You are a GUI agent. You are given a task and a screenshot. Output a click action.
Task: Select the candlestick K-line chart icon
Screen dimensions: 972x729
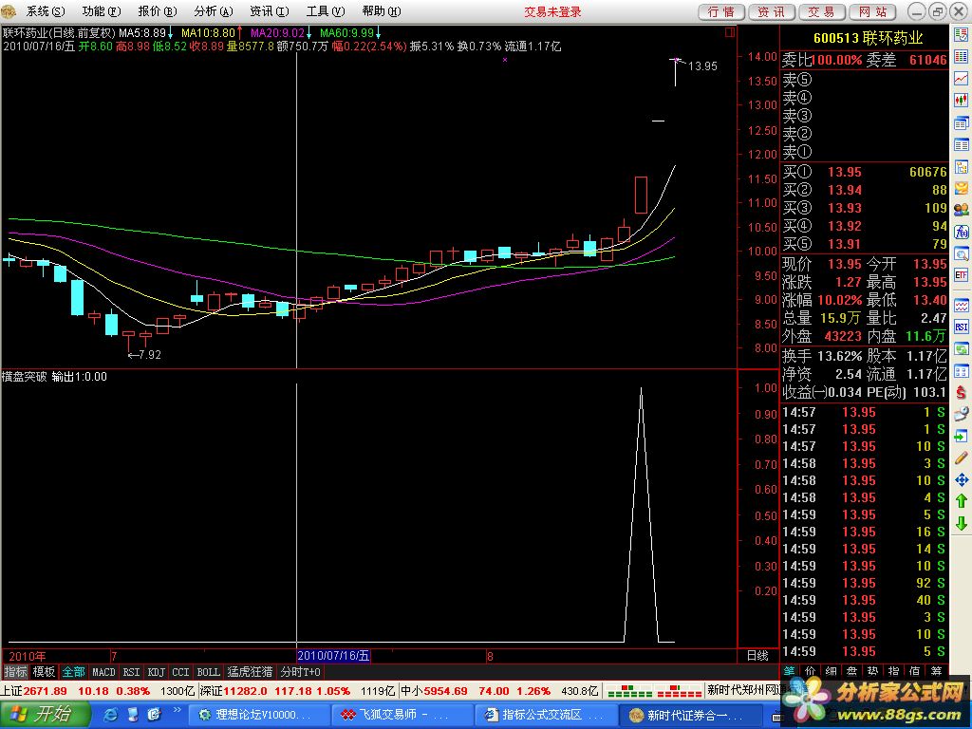click(961, 101)
